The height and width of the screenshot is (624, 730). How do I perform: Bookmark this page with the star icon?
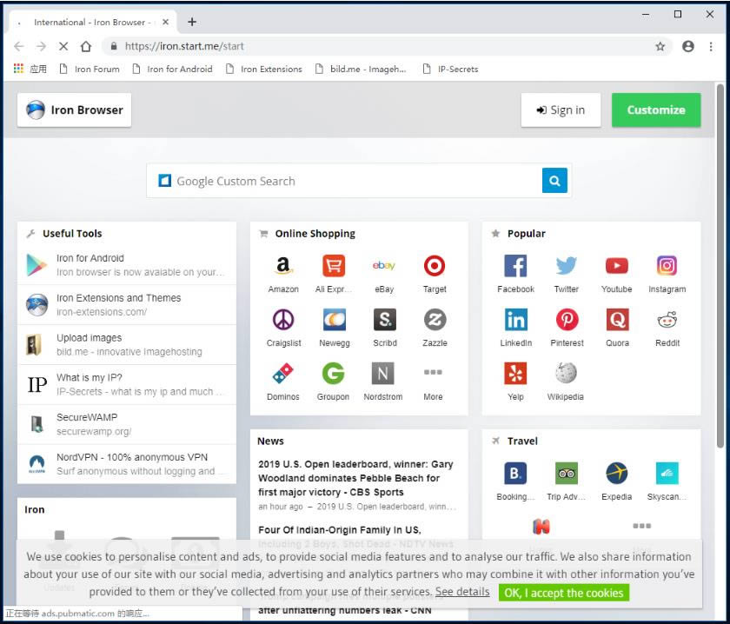click(660, 46)
